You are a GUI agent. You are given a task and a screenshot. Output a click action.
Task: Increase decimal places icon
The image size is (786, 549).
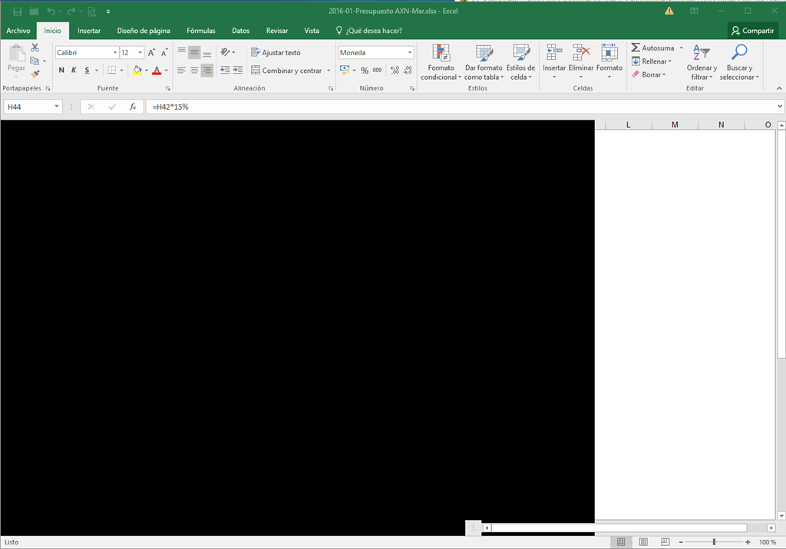pyautogui.click(x=395, y=70)
